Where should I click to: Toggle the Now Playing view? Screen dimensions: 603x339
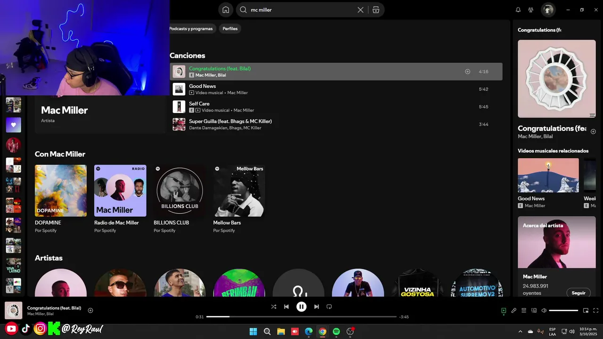(x=504, y=310)
